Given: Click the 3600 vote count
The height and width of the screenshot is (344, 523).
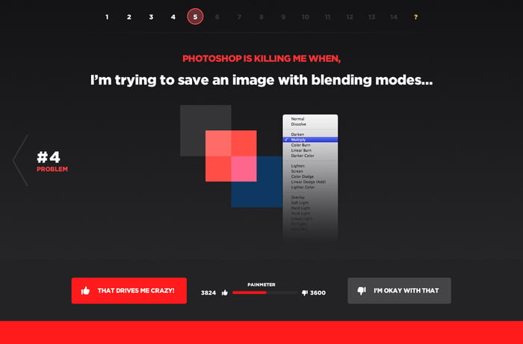Looking at the screenshot, I should click(318, 293).
